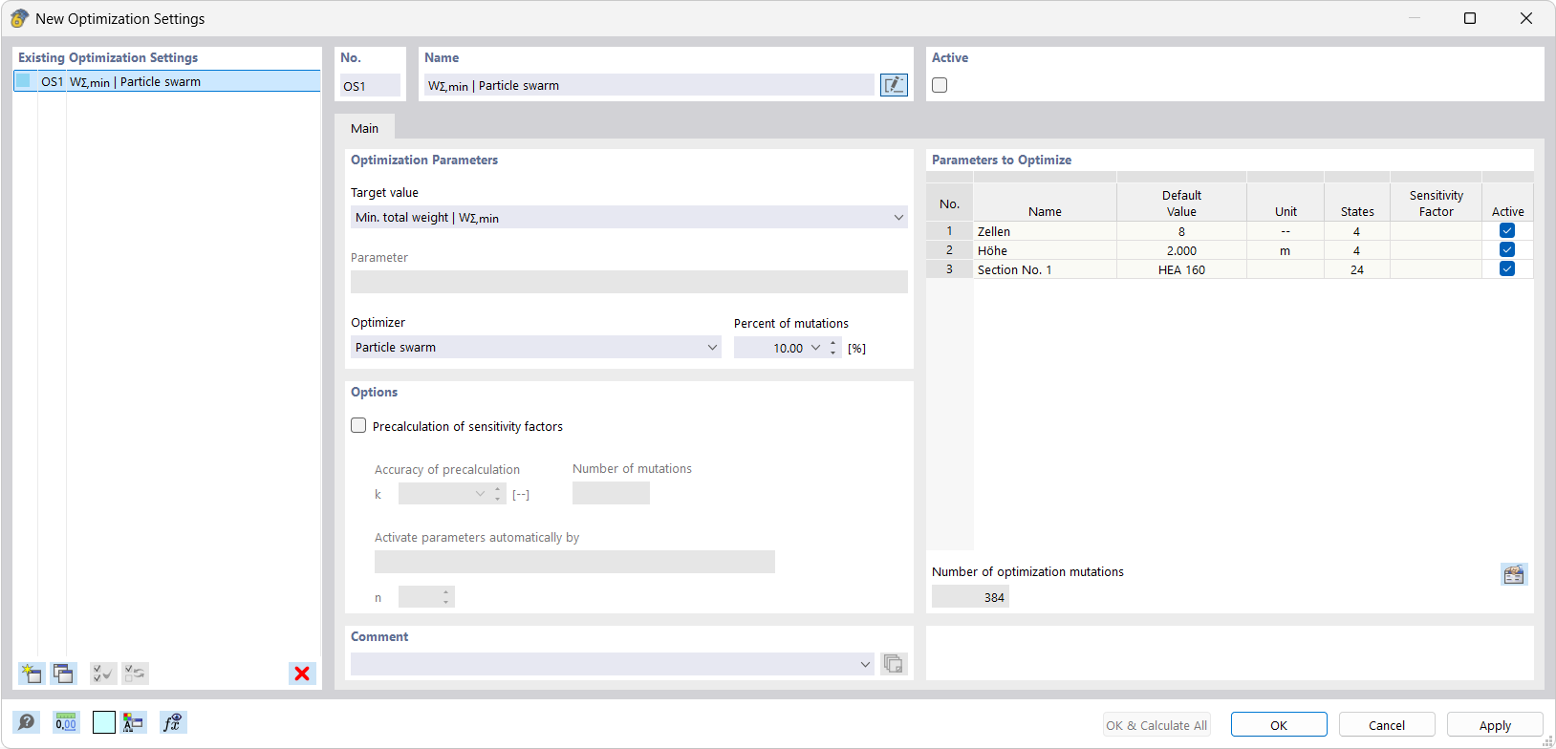Viewport: 1556px width, 749px height.
Task: Copy selected optimization setting icon
Action: click(64, 674)
